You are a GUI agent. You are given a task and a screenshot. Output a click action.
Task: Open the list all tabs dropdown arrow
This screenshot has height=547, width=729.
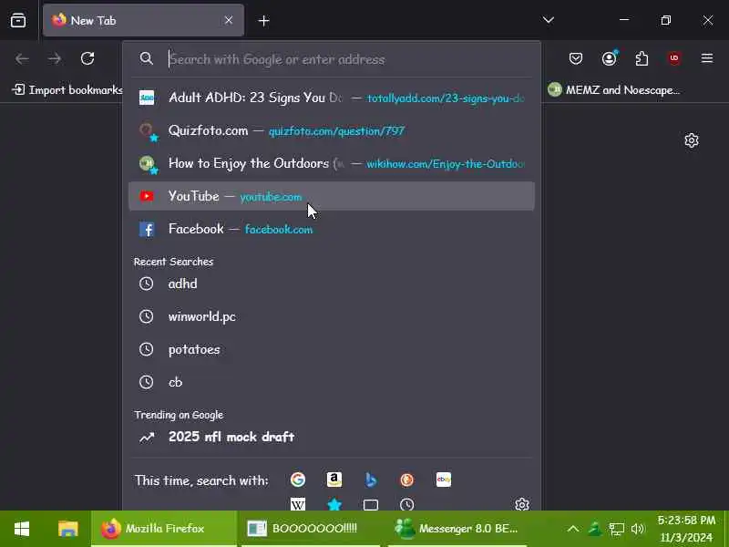tap(549, 20)
